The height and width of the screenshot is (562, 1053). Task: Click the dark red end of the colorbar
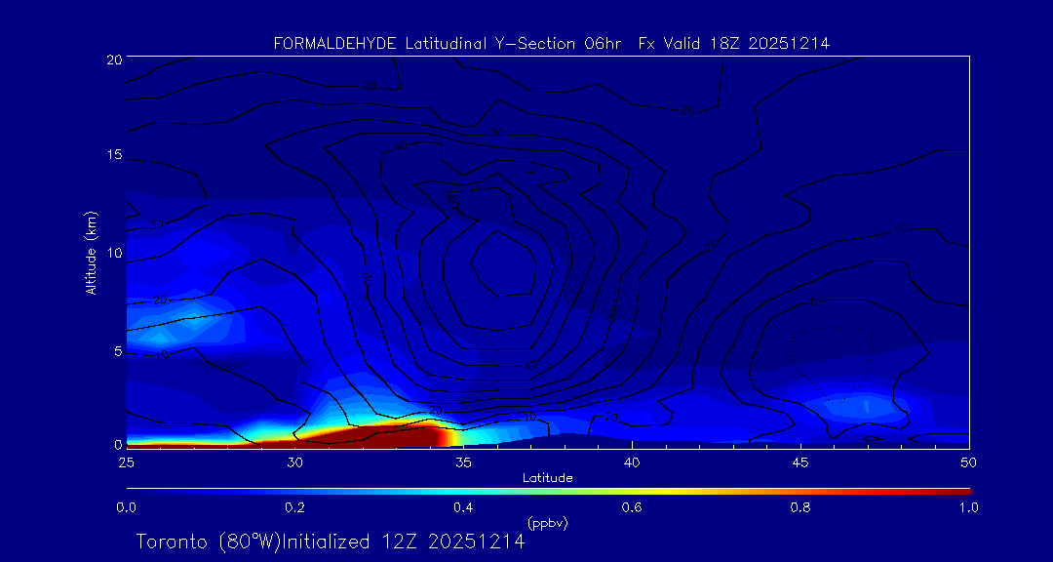click(960, 490)
